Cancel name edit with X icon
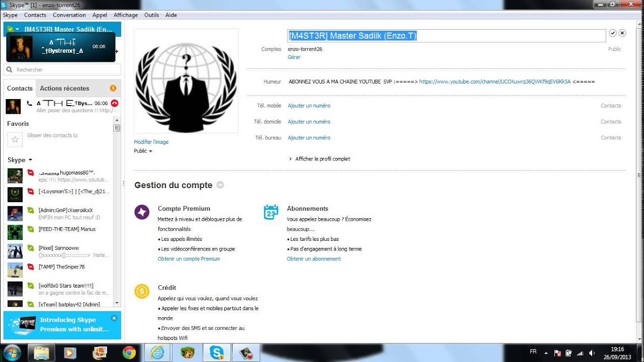 tap(622, 33)
